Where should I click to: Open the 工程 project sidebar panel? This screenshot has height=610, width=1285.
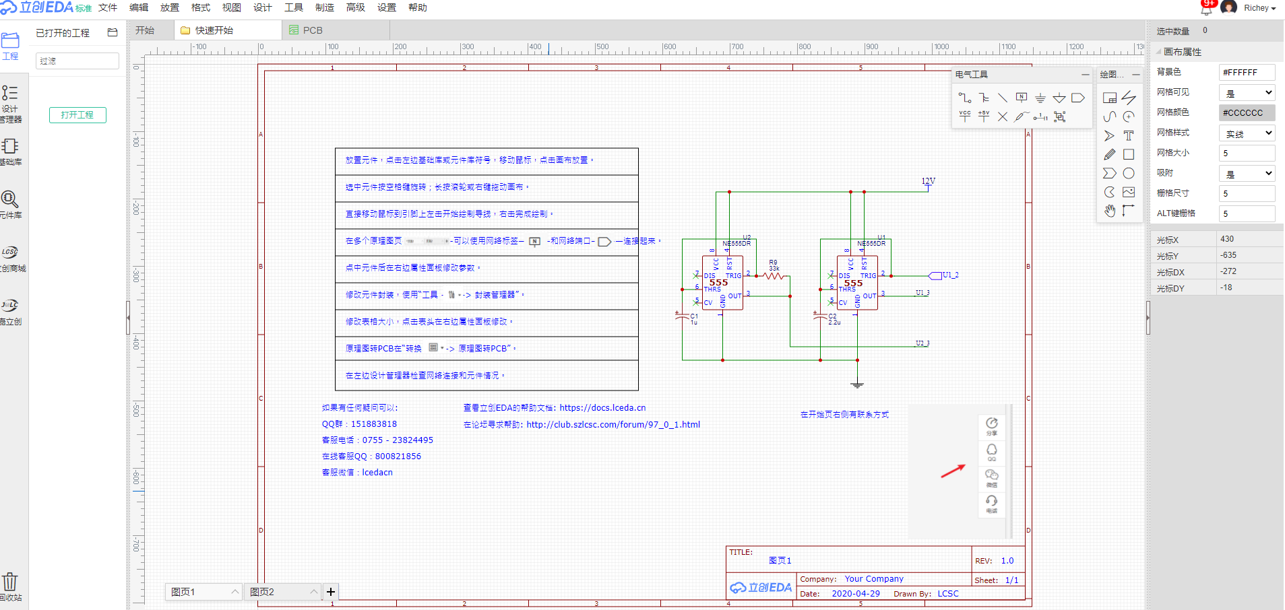coord(10,46)
